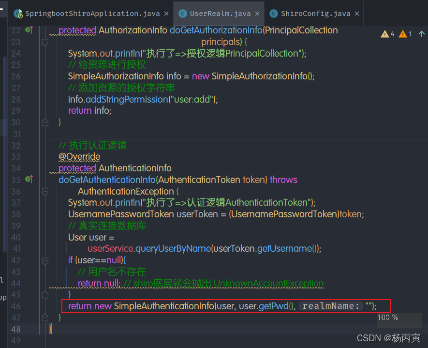Close the UserRealm.java tab
428x348 pixels.
coord(257,14)
